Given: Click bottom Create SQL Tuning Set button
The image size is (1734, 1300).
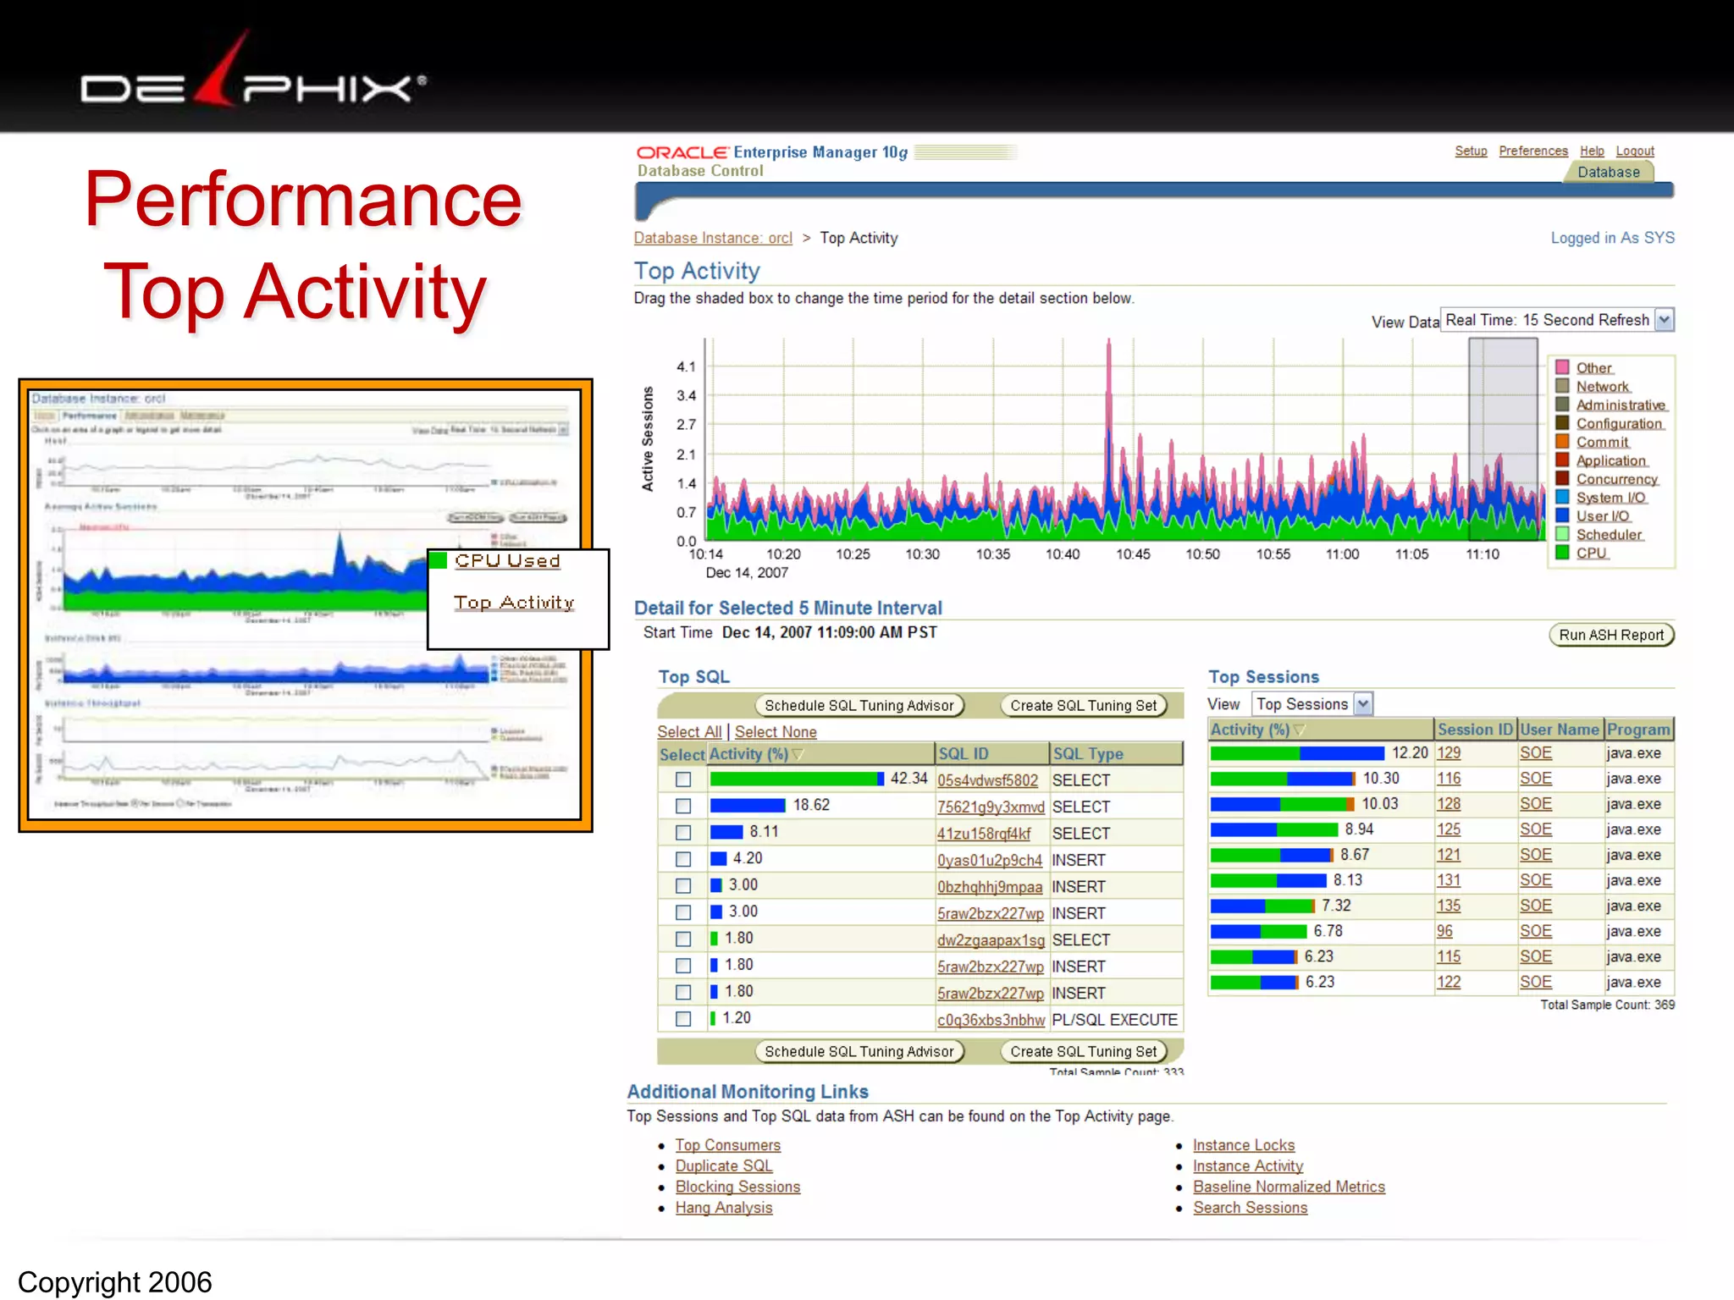Looking at the screenshot, I should pyautogui.click(x=1084, y=1051).
